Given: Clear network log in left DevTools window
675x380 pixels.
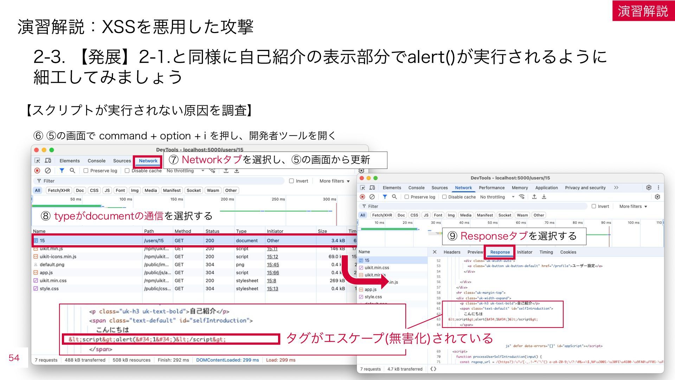Looking at the screenshot, I should 48,171.
